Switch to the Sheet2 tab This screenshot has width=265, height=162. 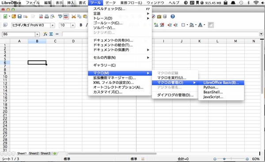[34, 153]
